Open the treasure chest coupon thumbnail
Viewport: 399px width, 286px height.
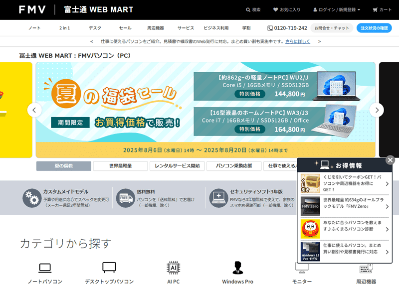coord(310,183)
